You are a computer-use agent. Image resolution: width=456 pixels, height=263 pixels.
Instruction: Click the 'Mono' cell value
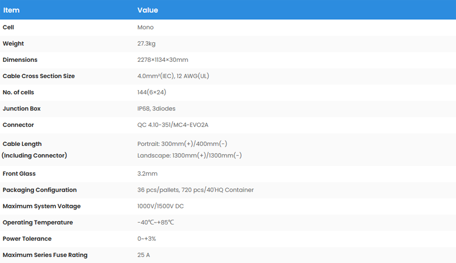click(145, 27)
